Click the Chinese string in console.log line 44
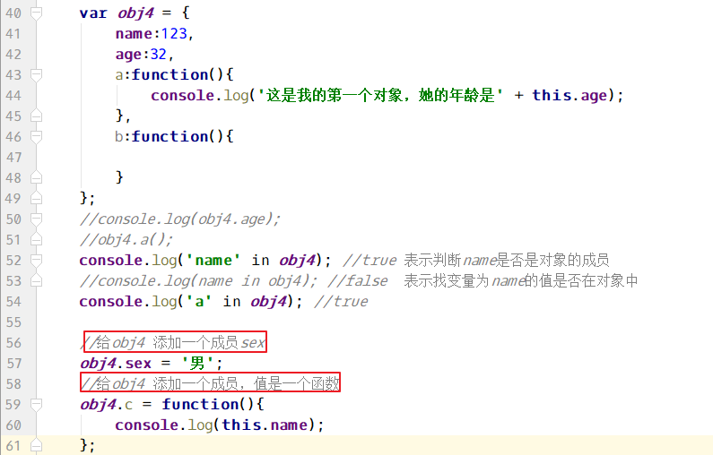Viewport: 713px width, 455px height. click(x=380, y=95)
